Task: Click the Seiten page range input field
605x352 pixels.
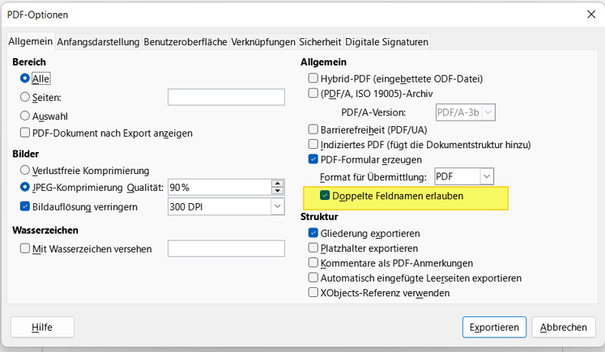Action: 226,97
